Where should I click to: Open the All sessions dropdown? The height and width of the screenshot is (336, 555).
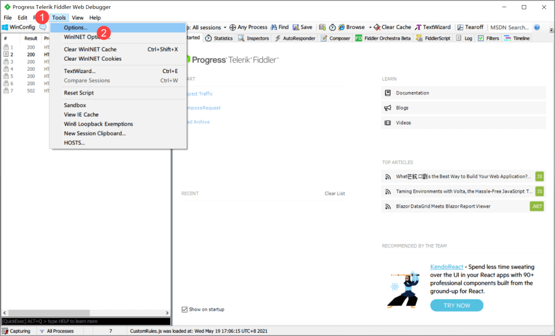[x=208, y=27]
